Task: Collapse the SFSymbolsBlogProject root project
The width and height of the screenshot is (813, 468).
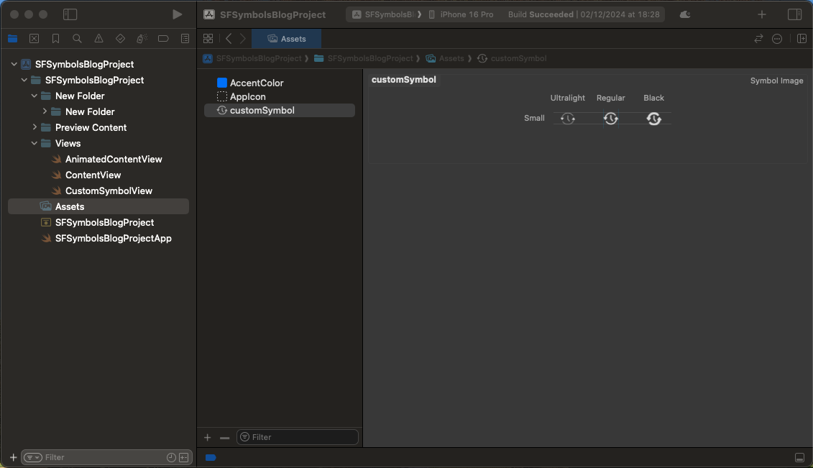Action: tap(14, 64)
